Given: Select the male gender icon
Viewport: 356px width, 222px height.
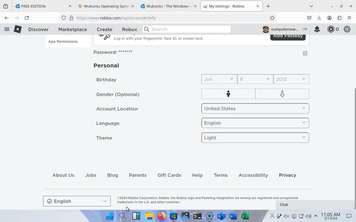Looking at the screenshot, I should click(228, 94).
